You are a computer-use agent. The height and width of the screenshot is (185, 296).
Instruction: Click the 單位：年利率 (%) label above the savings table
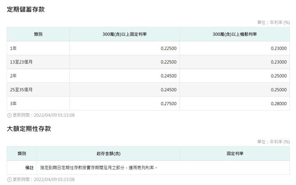click(x=273, y=23)
